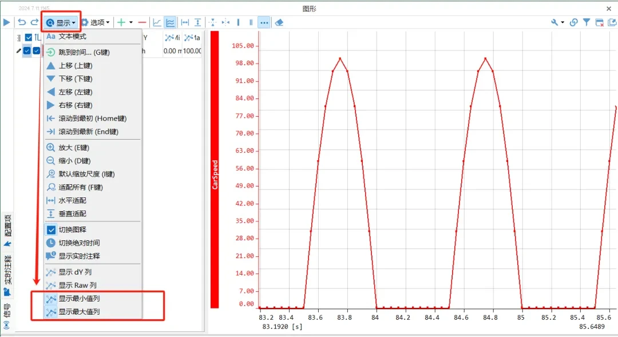
Task: Select 放大 (E键) zoom in item
Action: click(x=93, y=148)
